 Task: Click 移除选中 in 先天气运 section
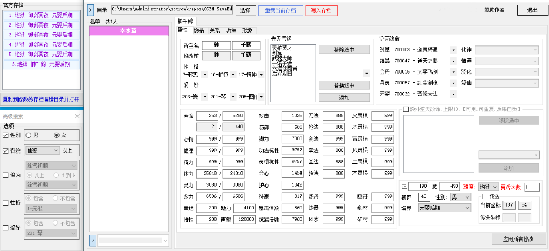point(344,50)
